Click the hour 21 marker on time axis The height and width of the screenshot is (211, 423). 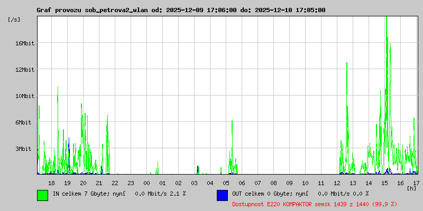pos(99,183)
